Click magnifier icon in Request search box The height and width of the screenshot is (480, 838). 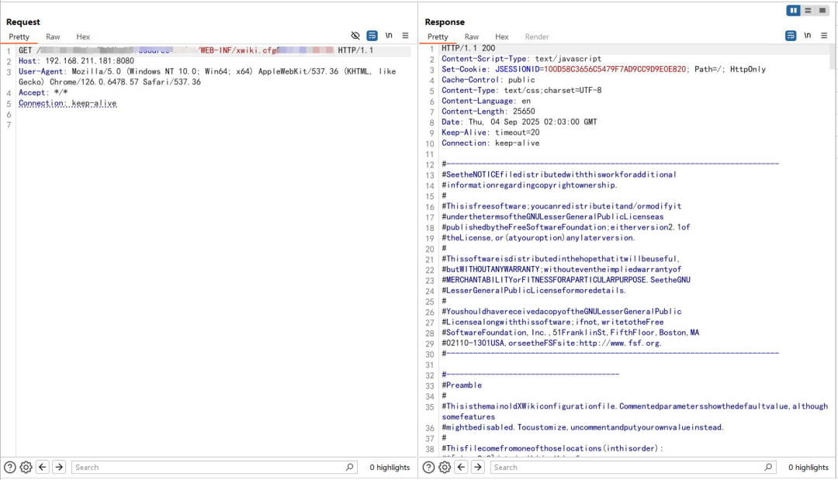click(349, 467)
